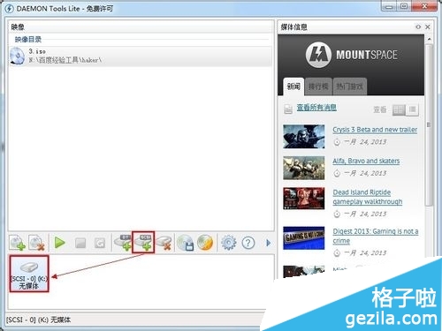This screenshot has width=442, height=331.
Task: Open the Crysis 3 Beta and new trailer link
Action: pos(375,130)
